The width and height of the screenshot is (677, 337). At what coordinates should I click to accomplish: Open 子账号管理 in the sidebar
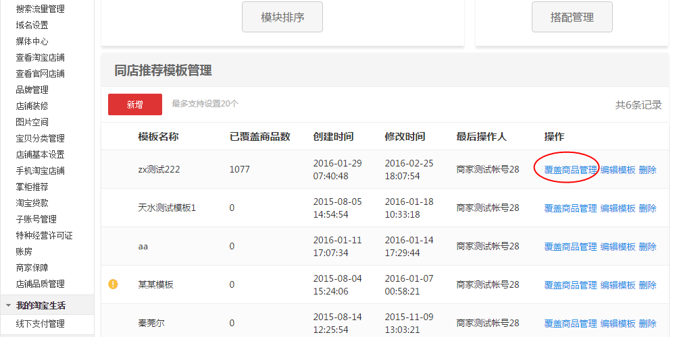[36, 219]
